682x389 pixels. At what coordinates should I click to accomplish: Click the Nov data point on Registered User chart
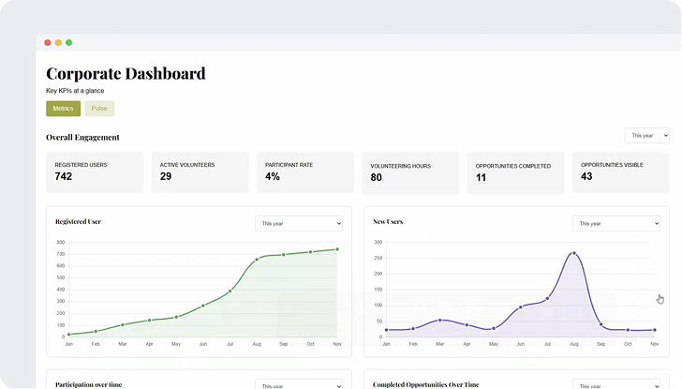pyautogui.click(x=337, y=249)
